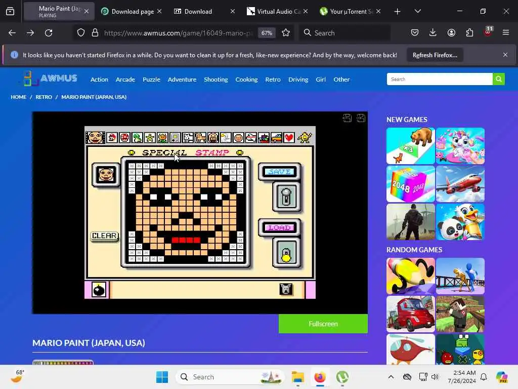Open the panda and duck game thumbnail
518x389 pixels.
[460, 222]
